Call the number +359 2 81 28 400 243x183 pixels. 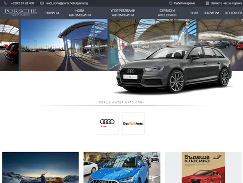tap(22, 3)
